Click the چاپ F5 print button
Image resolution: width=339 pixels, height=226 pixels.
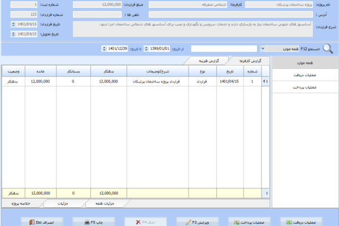point(94,222)
